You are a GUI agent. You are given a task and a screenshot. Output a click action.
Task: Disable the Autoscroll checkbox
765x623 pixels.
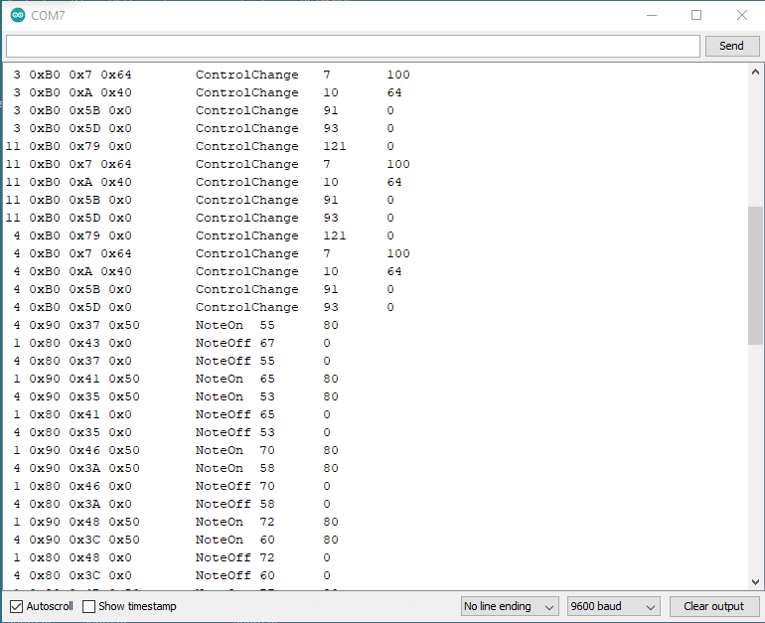[x=16, y=606]
